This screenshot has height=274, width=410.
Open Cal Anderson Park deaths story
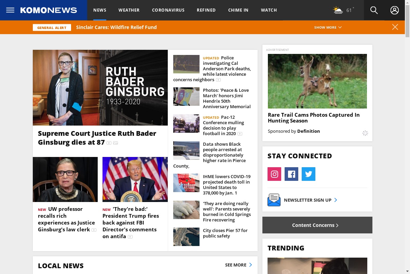(227, 69)
